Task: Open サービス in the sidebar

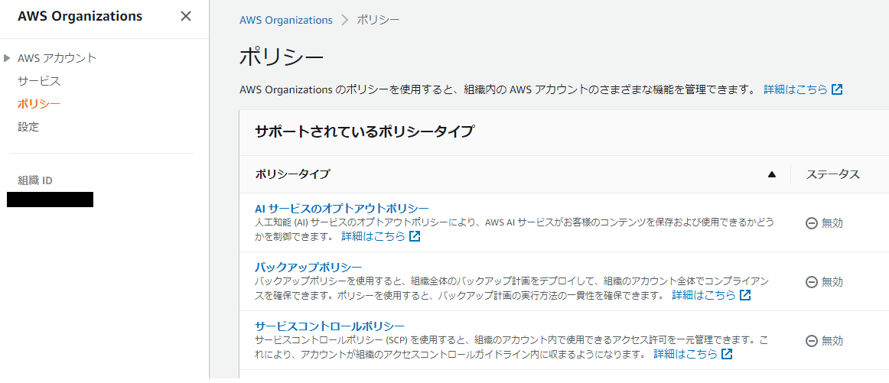Action: click(39, 81)
